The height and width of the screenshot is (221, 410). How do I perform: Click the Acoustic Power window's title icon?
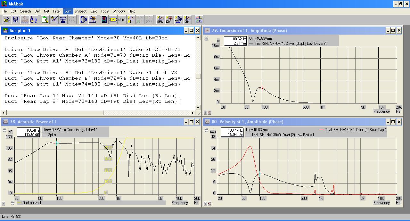click(x=5, y=122)
